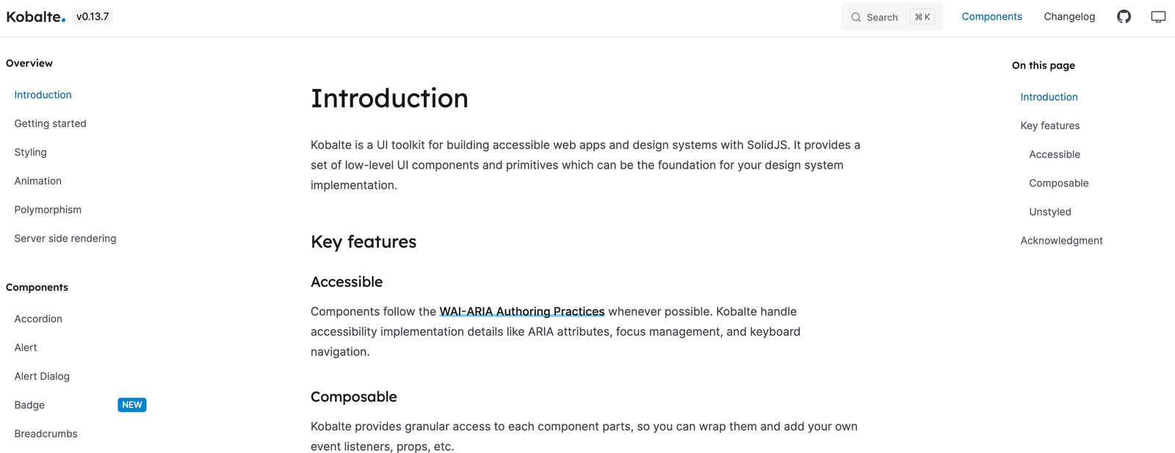View the Polymorphism documentation

click(48, 209)
